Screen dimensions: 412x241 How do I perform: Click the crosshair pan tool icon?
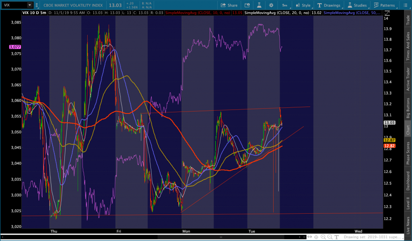[316, 237]
